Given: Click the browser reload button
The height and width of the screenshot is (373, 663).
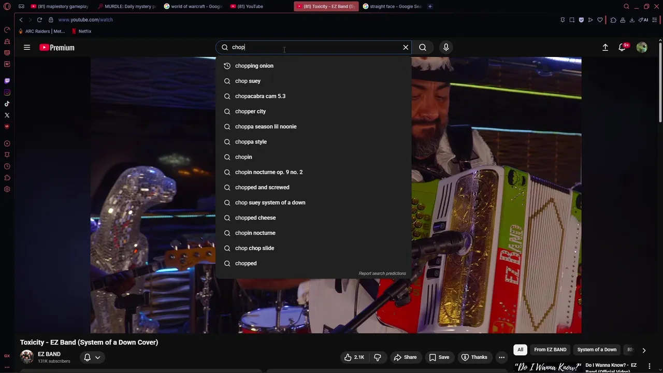Looking at the screenshot, I should [39, 20].
